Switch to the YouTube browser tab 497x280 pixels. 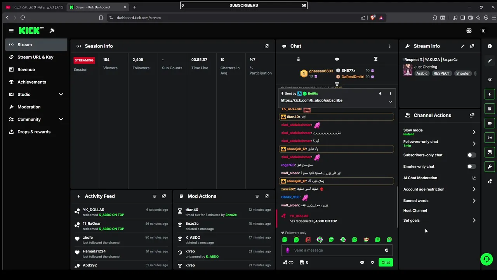coord(34,7)
